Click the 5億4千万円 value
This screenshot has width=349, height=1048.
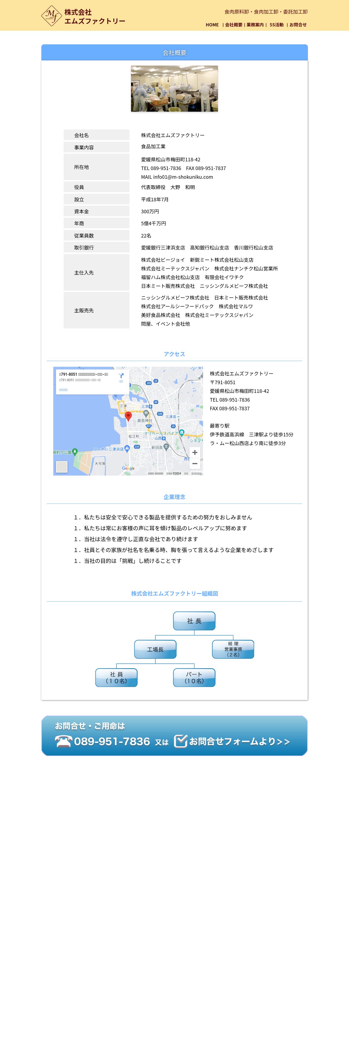pyautogui.click(x=154, y=223)
